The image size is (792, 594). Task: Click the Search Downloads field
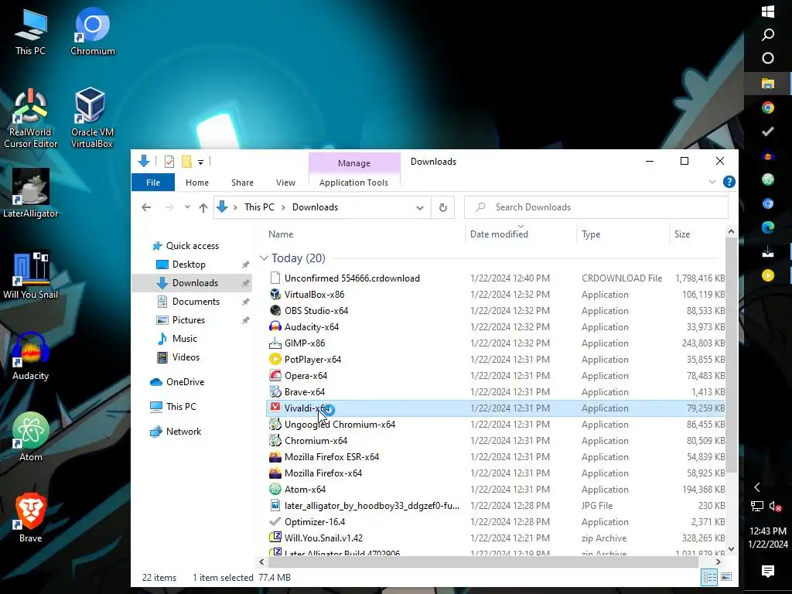pos(596,207)
